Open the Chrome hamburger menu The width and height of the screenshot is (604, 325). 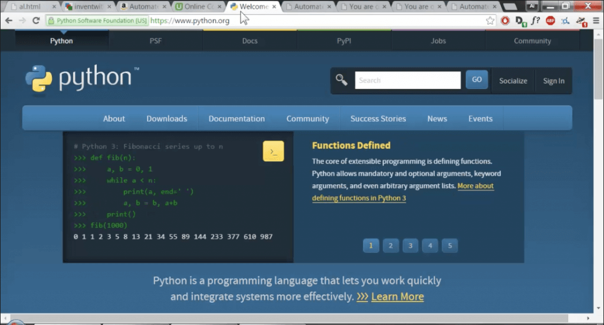596,21
